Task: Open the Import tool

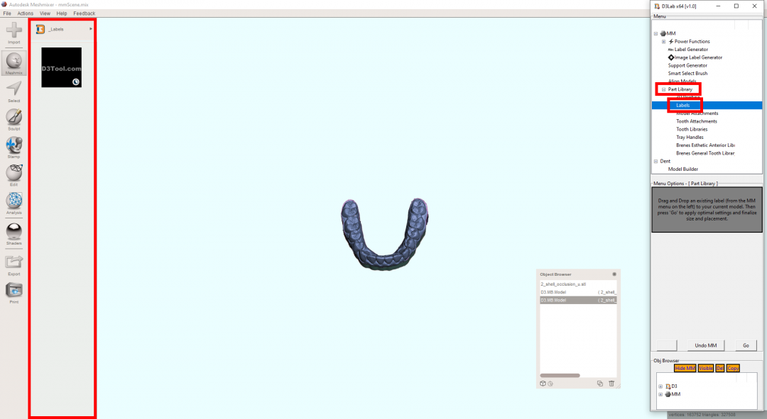Action: coord(13,32)
